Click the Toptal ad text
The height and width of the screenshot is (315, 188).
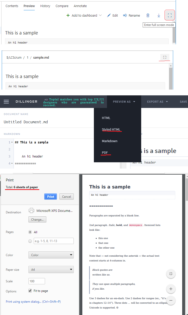tap(73, 102)
